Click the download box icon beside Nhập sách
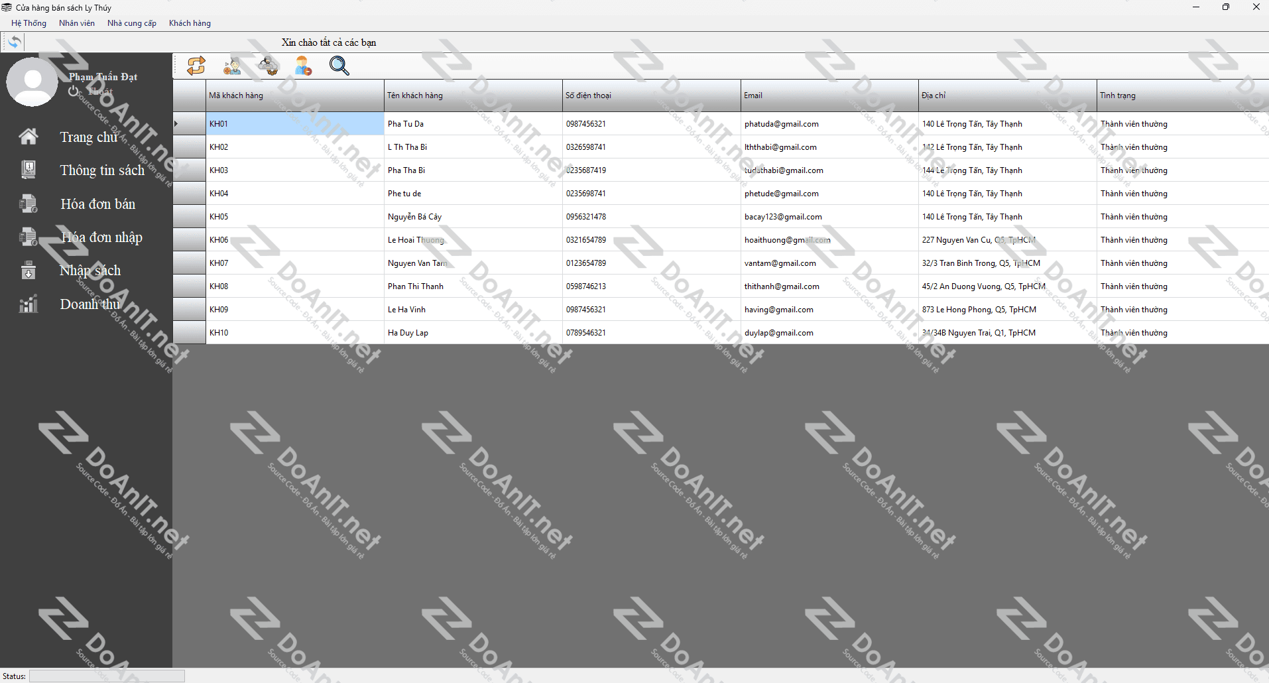The image size is (1269, 683). click(x=29, y=271)
